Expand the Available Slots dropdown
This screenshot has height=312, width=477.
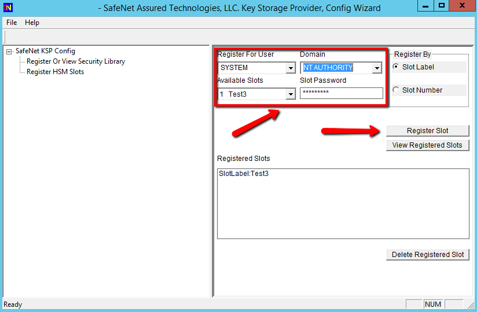click(x=291, y=94)
